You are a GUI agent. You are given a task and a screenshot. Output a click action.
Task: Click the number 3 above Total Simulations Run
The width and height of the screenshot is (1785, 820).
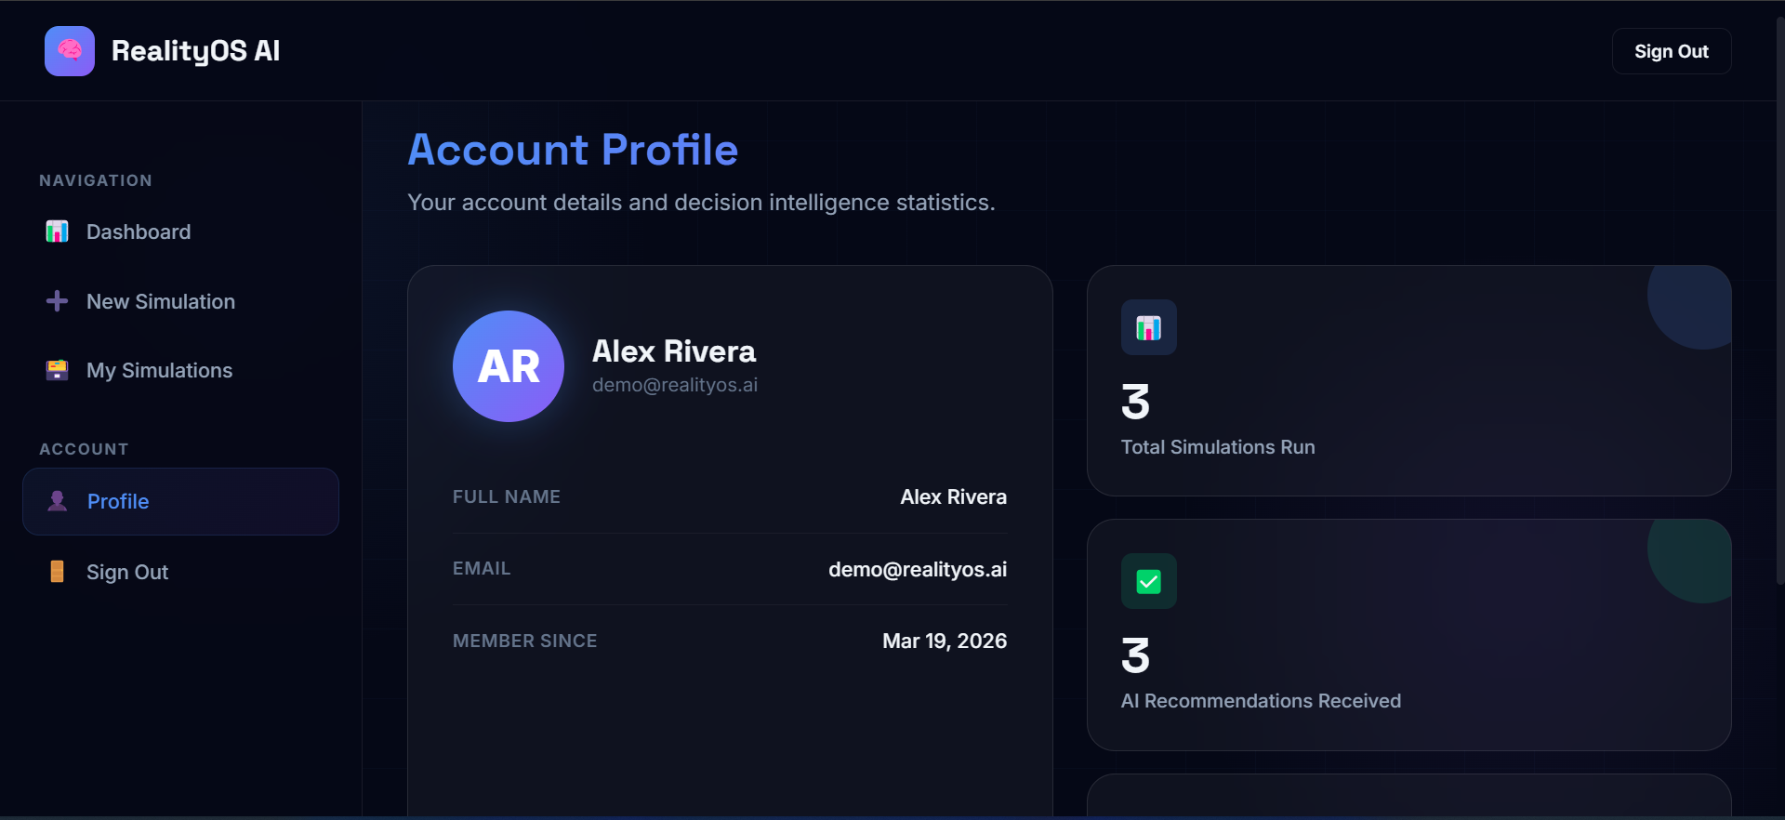click(x=1135, y=403)
